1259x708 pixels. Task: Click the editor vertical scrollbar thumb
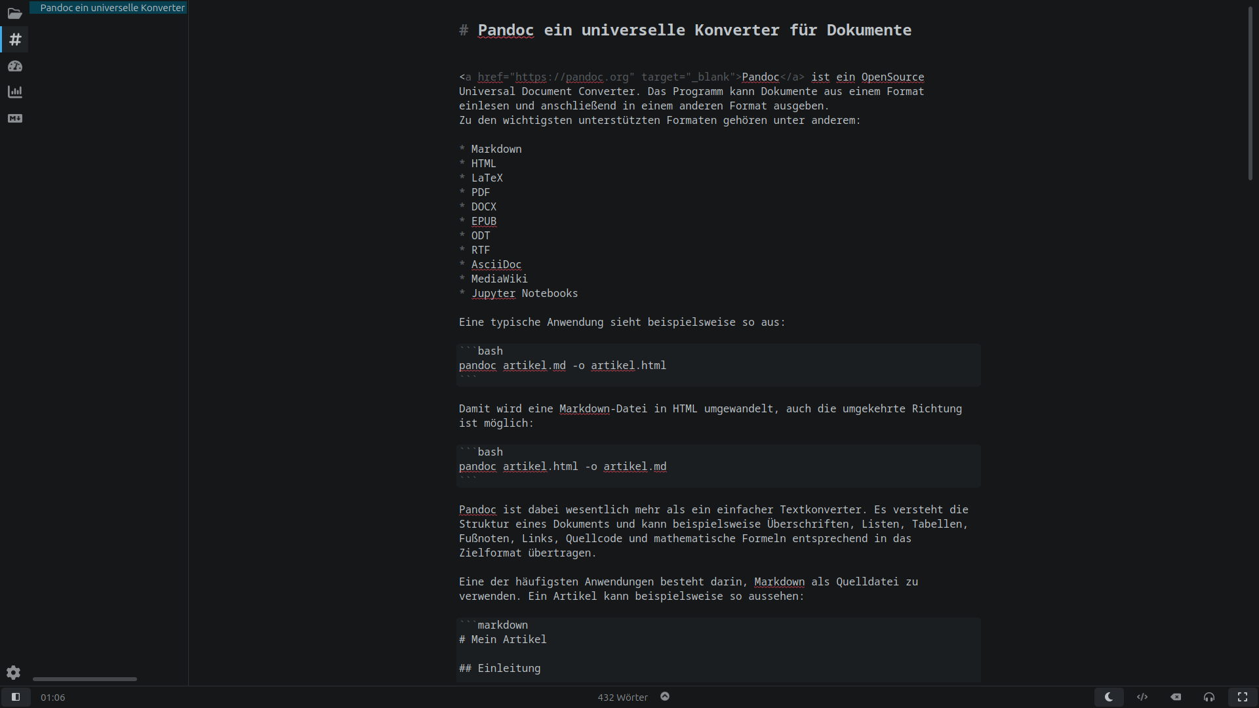[x=1250, y=93]
